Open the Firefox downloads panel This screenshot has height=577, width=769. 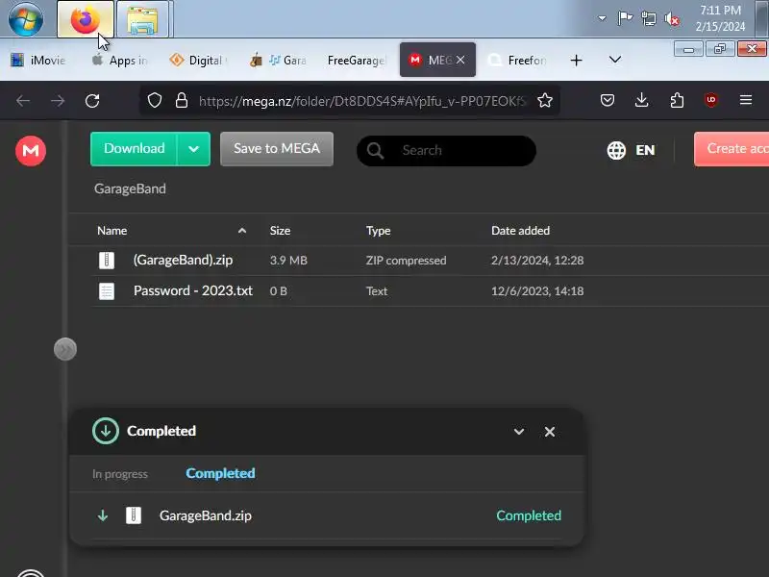click(641, 101)
